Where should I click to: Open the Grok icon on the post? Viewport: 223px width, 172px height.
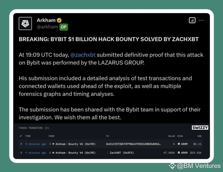coord(192,20)
